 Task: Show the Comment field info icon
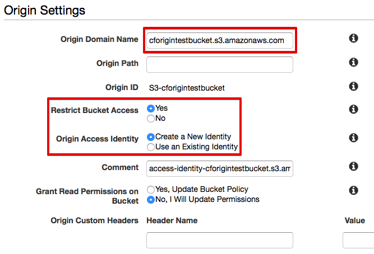353,166
